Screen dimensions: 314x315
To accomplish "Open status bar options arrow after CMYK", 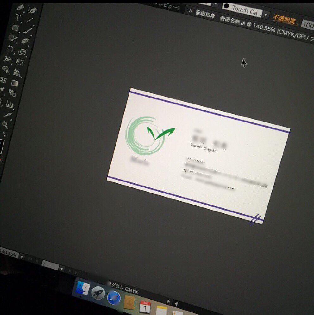I will coord(168,301).
